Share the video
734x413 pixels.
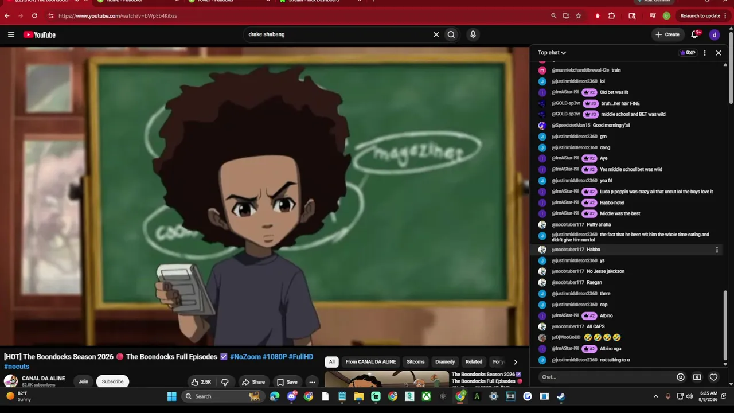253,382
